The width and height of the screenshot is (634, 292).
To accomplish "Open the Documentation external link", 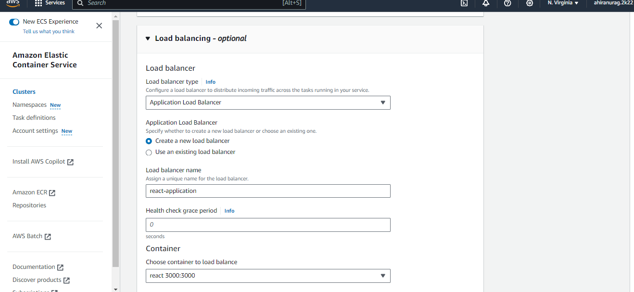I will pyautogui.click(x=38, y=267).
